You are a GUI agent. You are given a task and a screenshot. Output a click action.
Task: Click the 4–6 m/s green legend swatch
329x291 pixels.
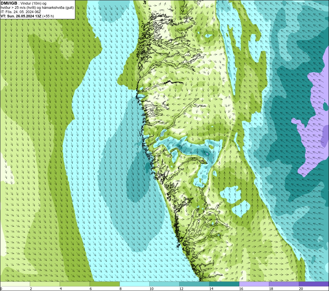point(75,284)
